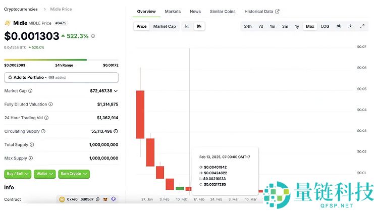This screenshot has width=374, height=211.
Task: Expand the Wallet dropdown
Action: coord(44,174)
